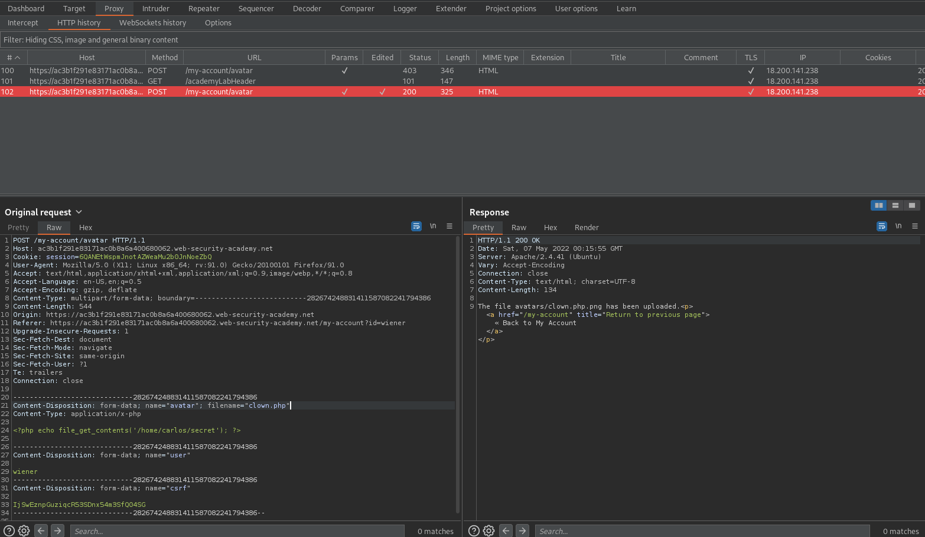Sort by Status column header

[420, 57]
